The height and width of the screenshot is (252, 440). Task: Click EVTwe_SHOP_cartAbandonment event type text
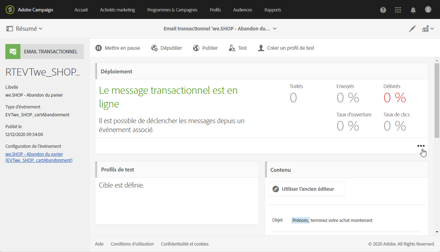(x=37, y=115)
